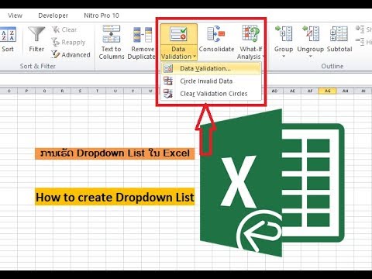372x279 pixels.
Task: Open the Developer ribbon tab
Action: tap(53, 15)
